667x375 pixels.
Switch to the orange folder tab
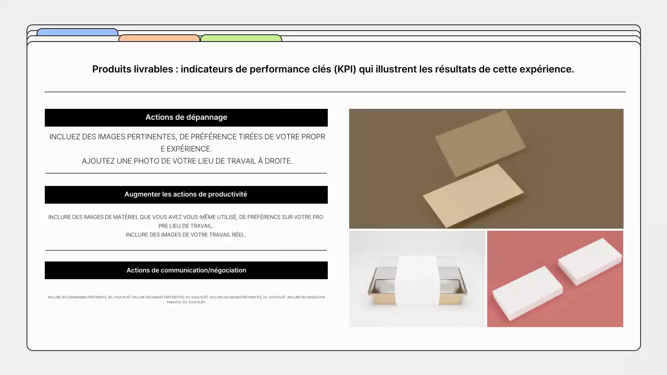tap(159, 38)
